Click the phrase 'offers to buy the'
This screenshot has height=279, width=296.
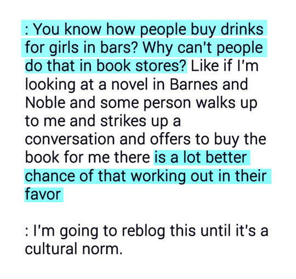coord(208,139)
